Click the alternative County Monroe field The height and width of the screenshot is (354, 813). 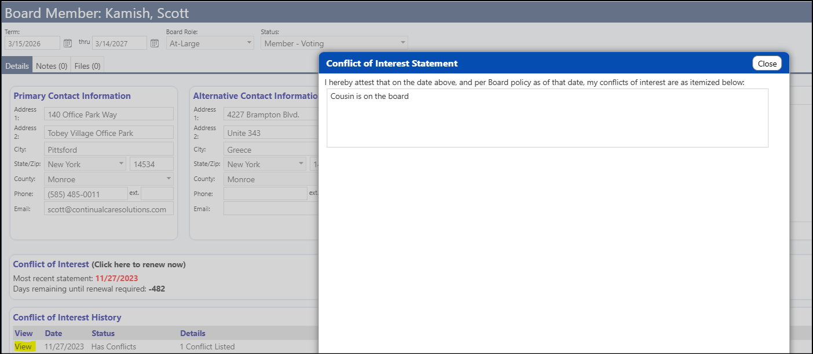(x=271, y=179)
